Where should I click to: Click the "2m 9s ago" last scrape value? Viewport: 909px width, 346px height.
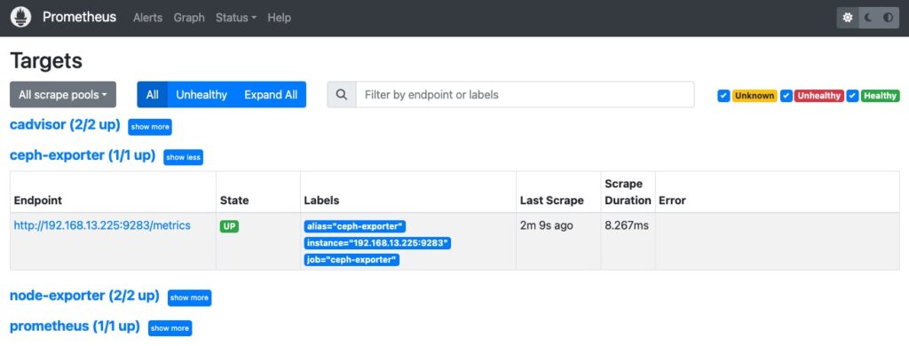(547, 225)
